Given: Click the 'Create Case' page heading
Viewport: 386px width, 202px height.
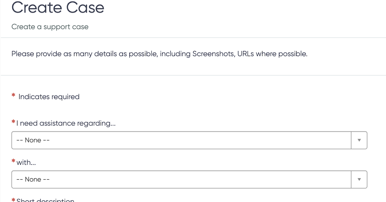Looking at the screenshot, I should click(58, 8).
